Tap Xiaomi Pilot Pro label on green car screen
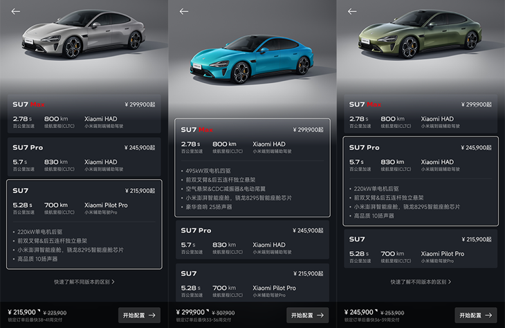 [x=443, y=253]
